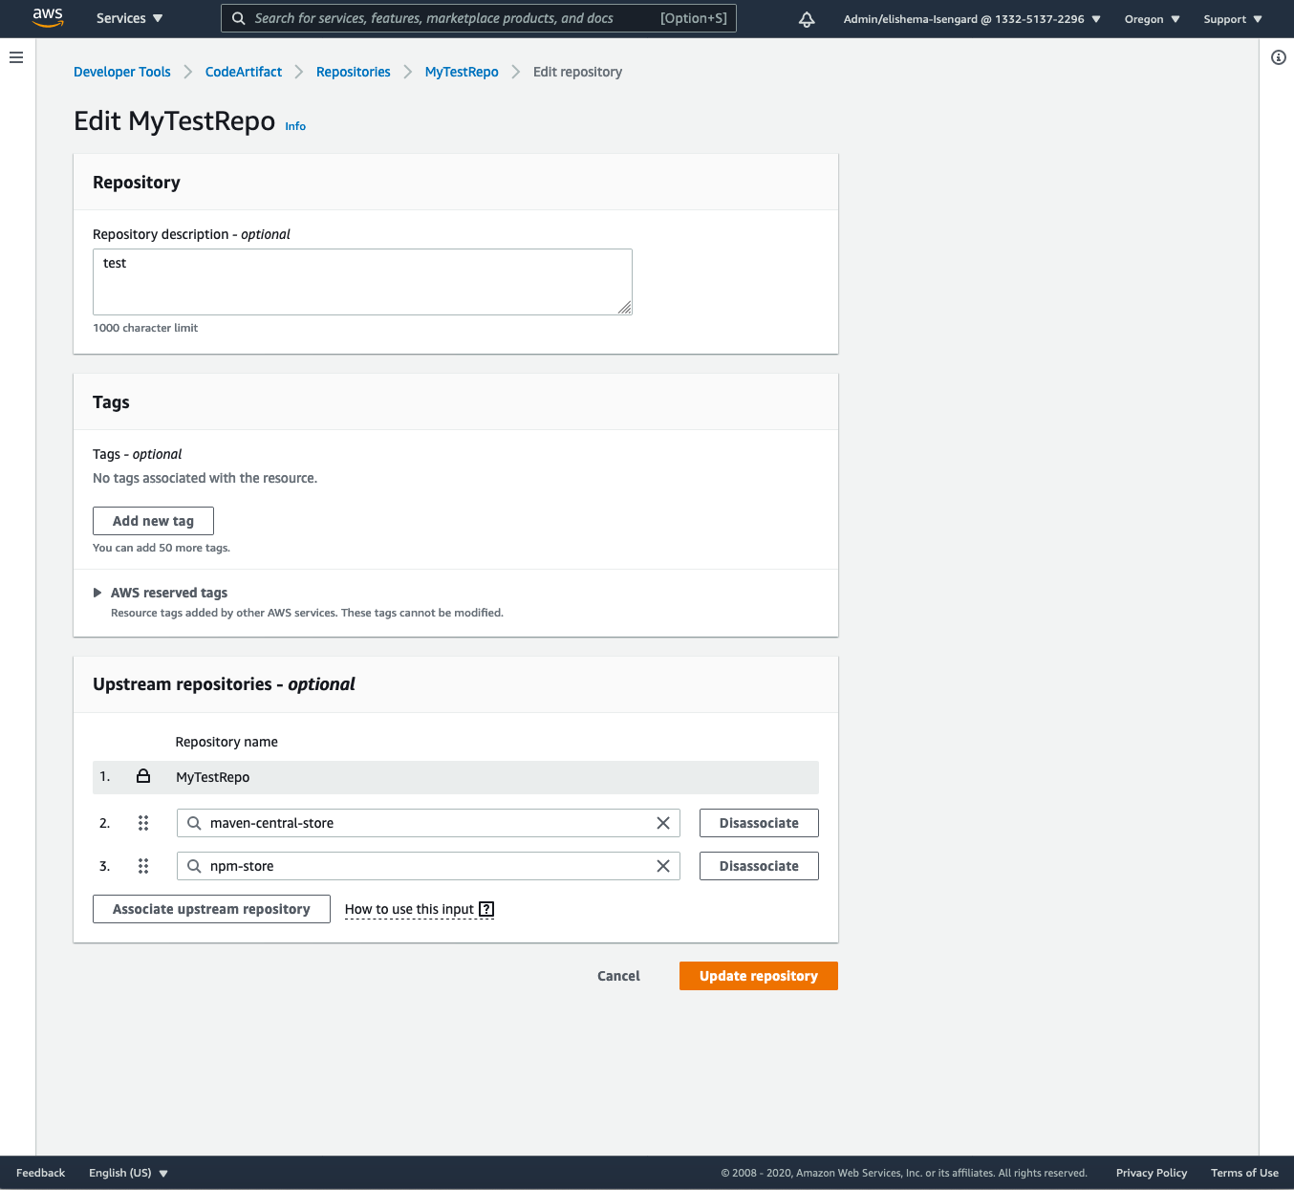Open the Terms of Use footer link

1244,1173
